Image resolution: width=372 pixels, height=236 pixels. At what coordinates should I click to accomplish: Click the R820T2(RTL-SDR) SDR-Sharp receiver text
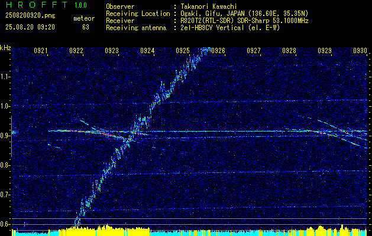[x=245, y=21]
